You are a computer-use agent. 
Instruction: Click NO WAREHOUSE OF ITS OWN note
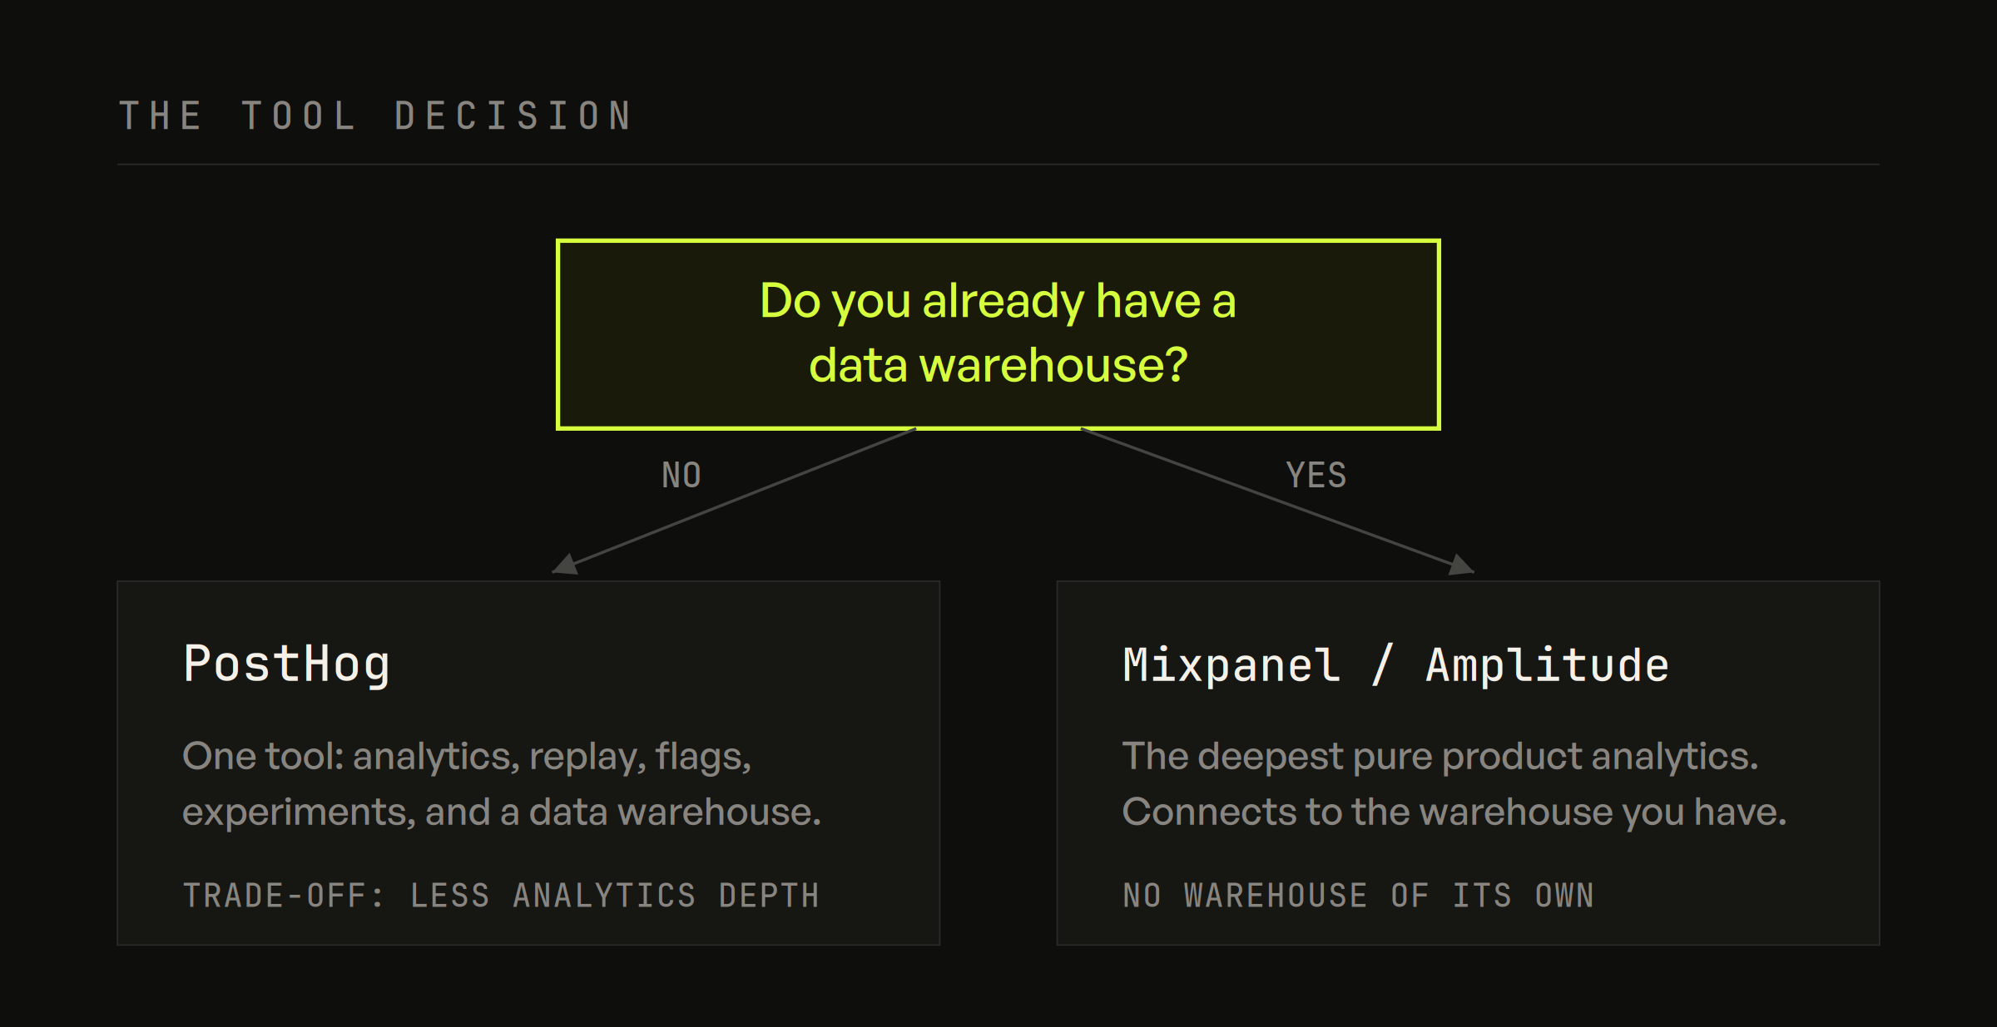[x=1358, y=896]
